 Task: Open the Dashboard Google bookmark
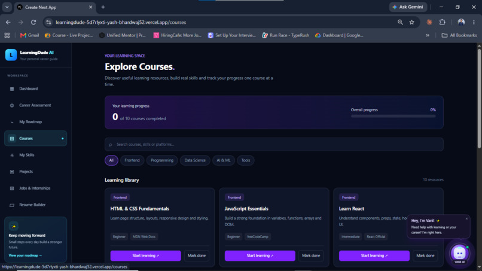[339, 35]
